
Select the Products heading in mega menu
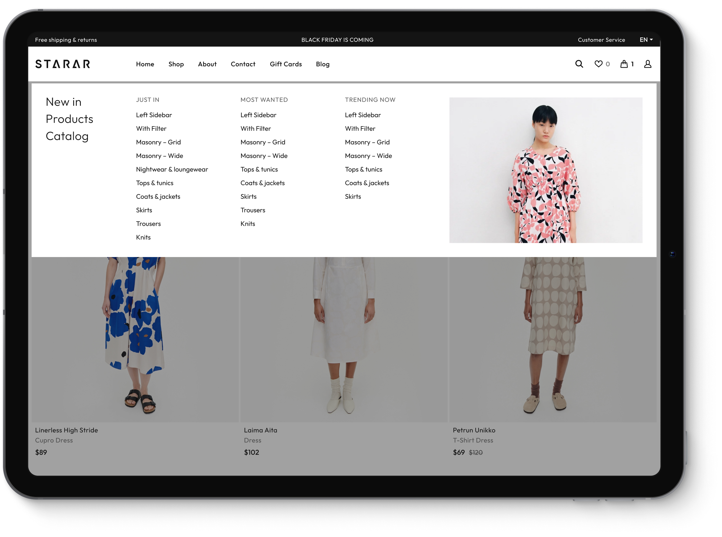click(69, 119)
